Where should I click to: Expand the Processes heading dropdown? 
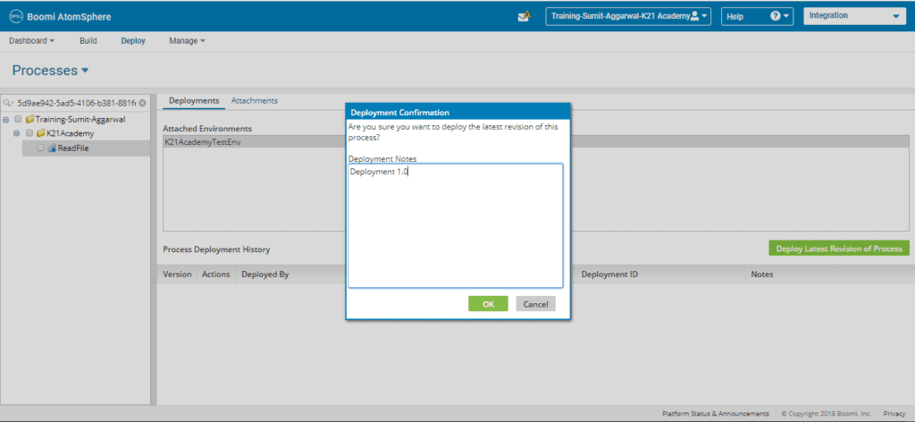(85, 71)
